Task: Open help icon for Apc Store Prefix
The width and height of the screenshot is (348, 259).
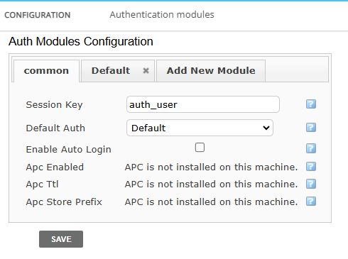Action: (311, 202)
